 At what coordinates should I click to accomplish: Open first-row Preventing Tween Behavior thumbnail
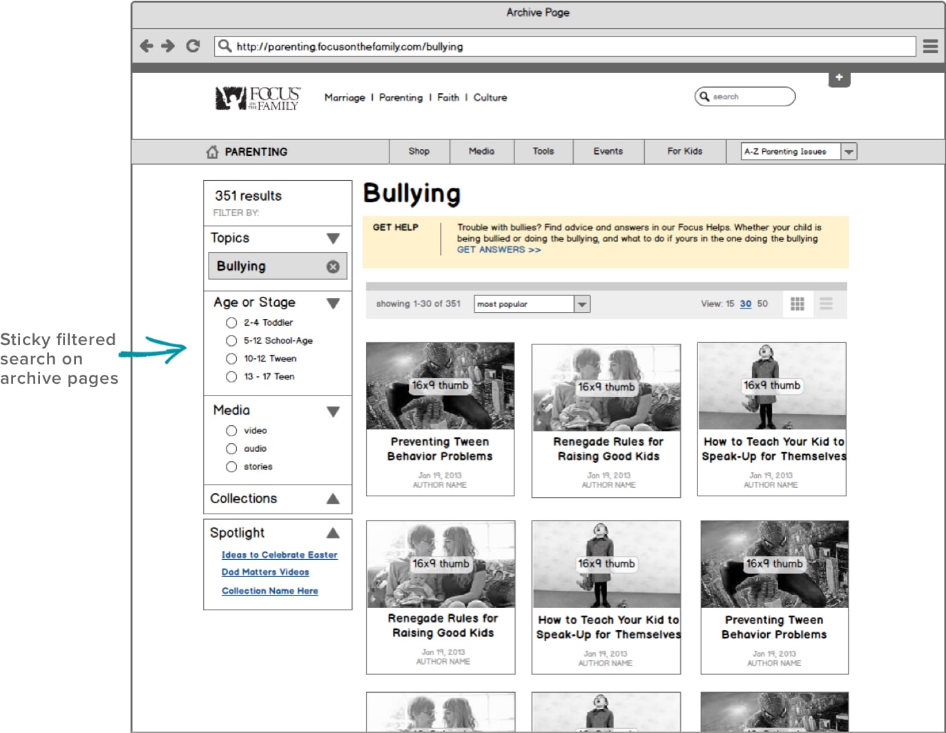[440, 386]
